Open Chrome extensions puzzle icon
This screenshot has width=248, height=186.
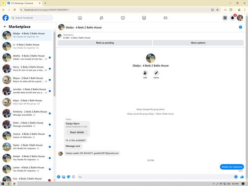coord(231,10)
